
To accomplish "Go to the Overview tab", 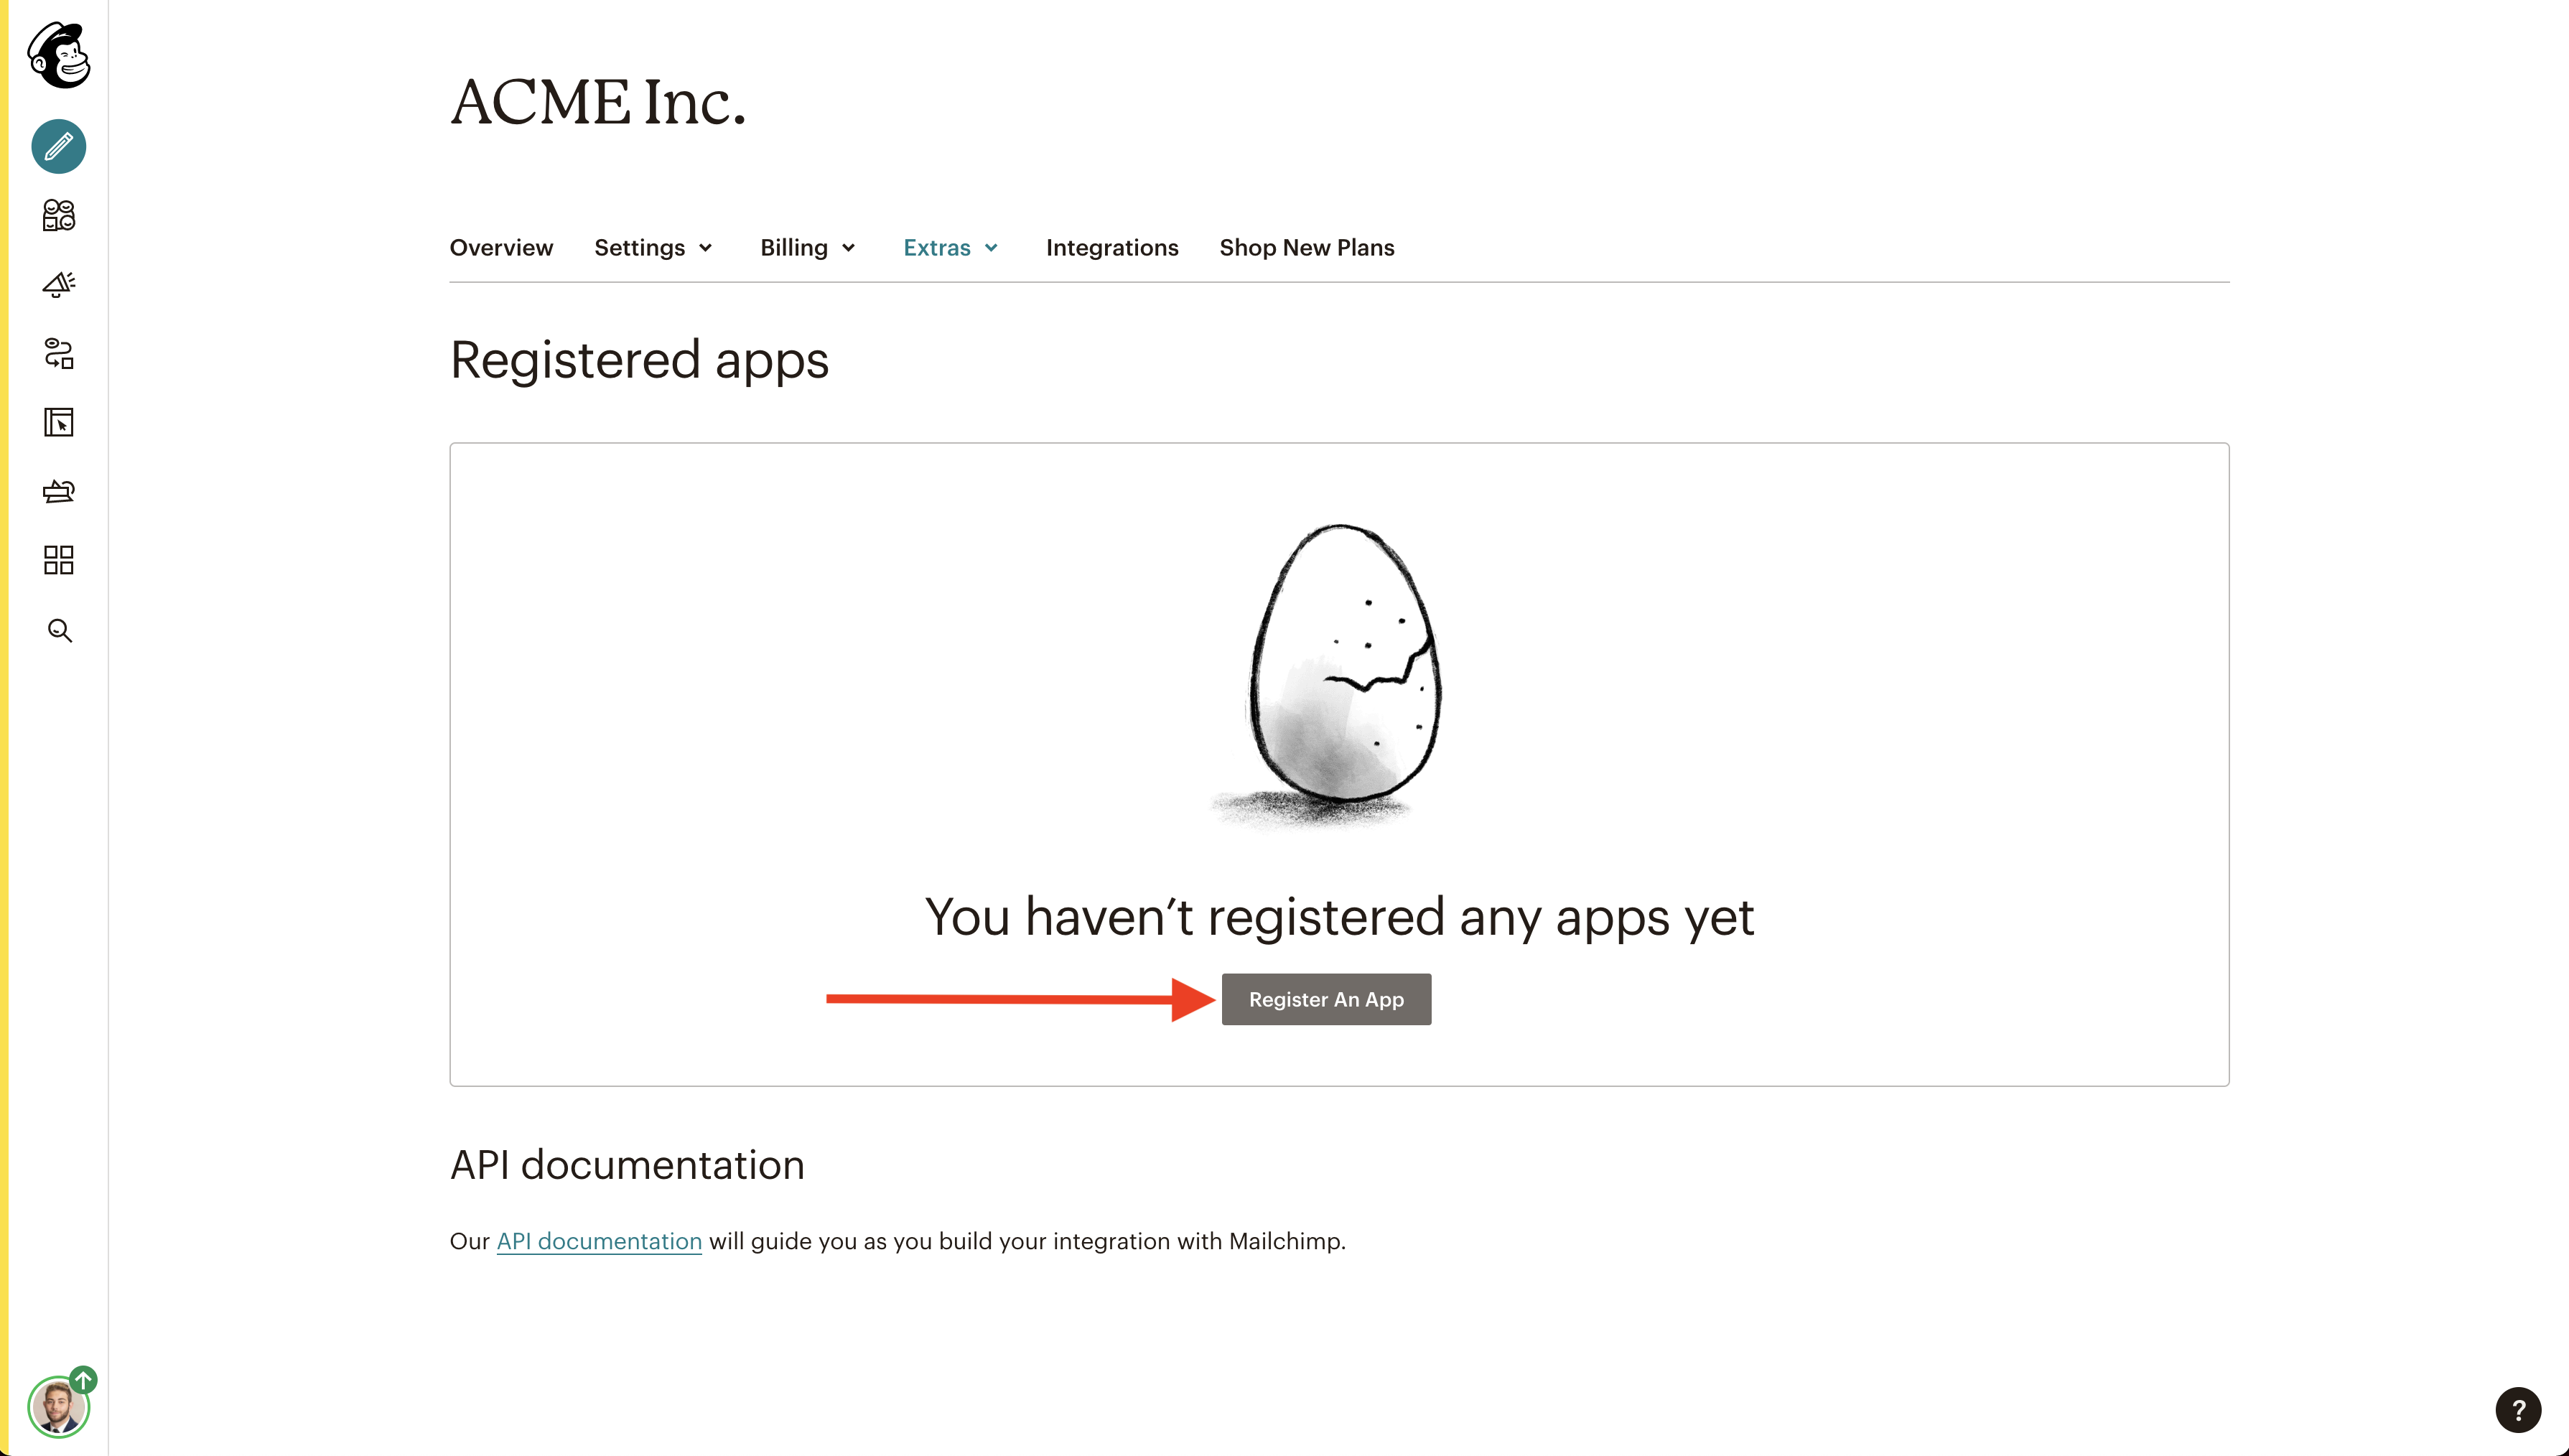I will tap(501, 248).
